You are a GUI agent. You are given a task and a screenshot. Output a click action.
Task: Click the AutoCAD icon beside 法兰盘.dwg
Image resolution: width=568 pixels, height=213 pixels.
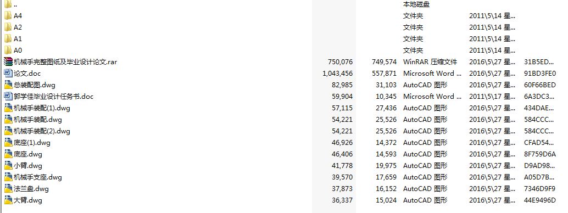point(8,189)
